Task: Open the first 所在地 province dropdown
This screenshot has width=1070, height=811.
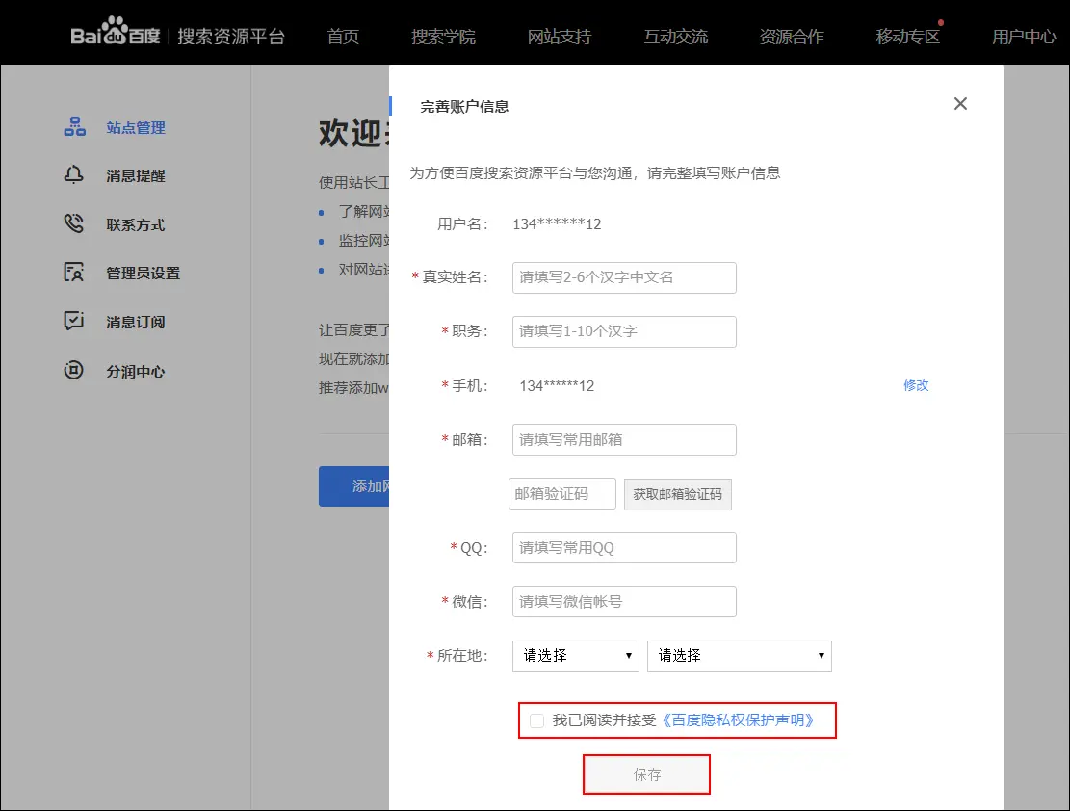Action: click(576, 656)
